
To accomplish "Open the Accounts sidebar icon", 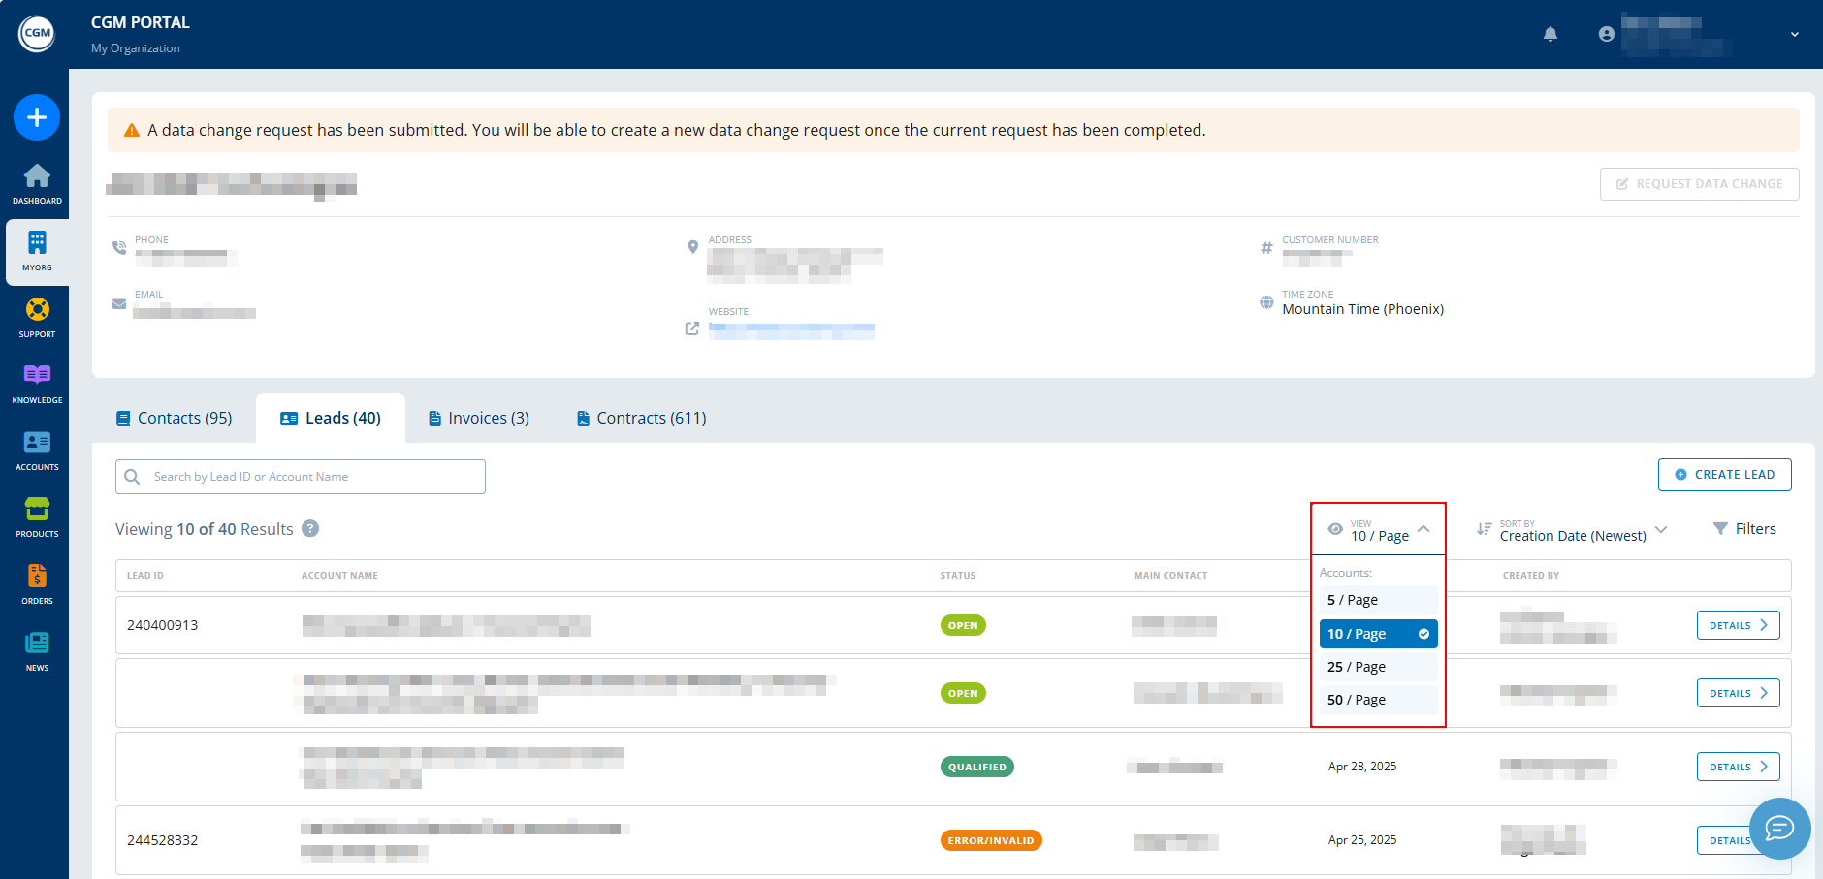I will [37, 450].
